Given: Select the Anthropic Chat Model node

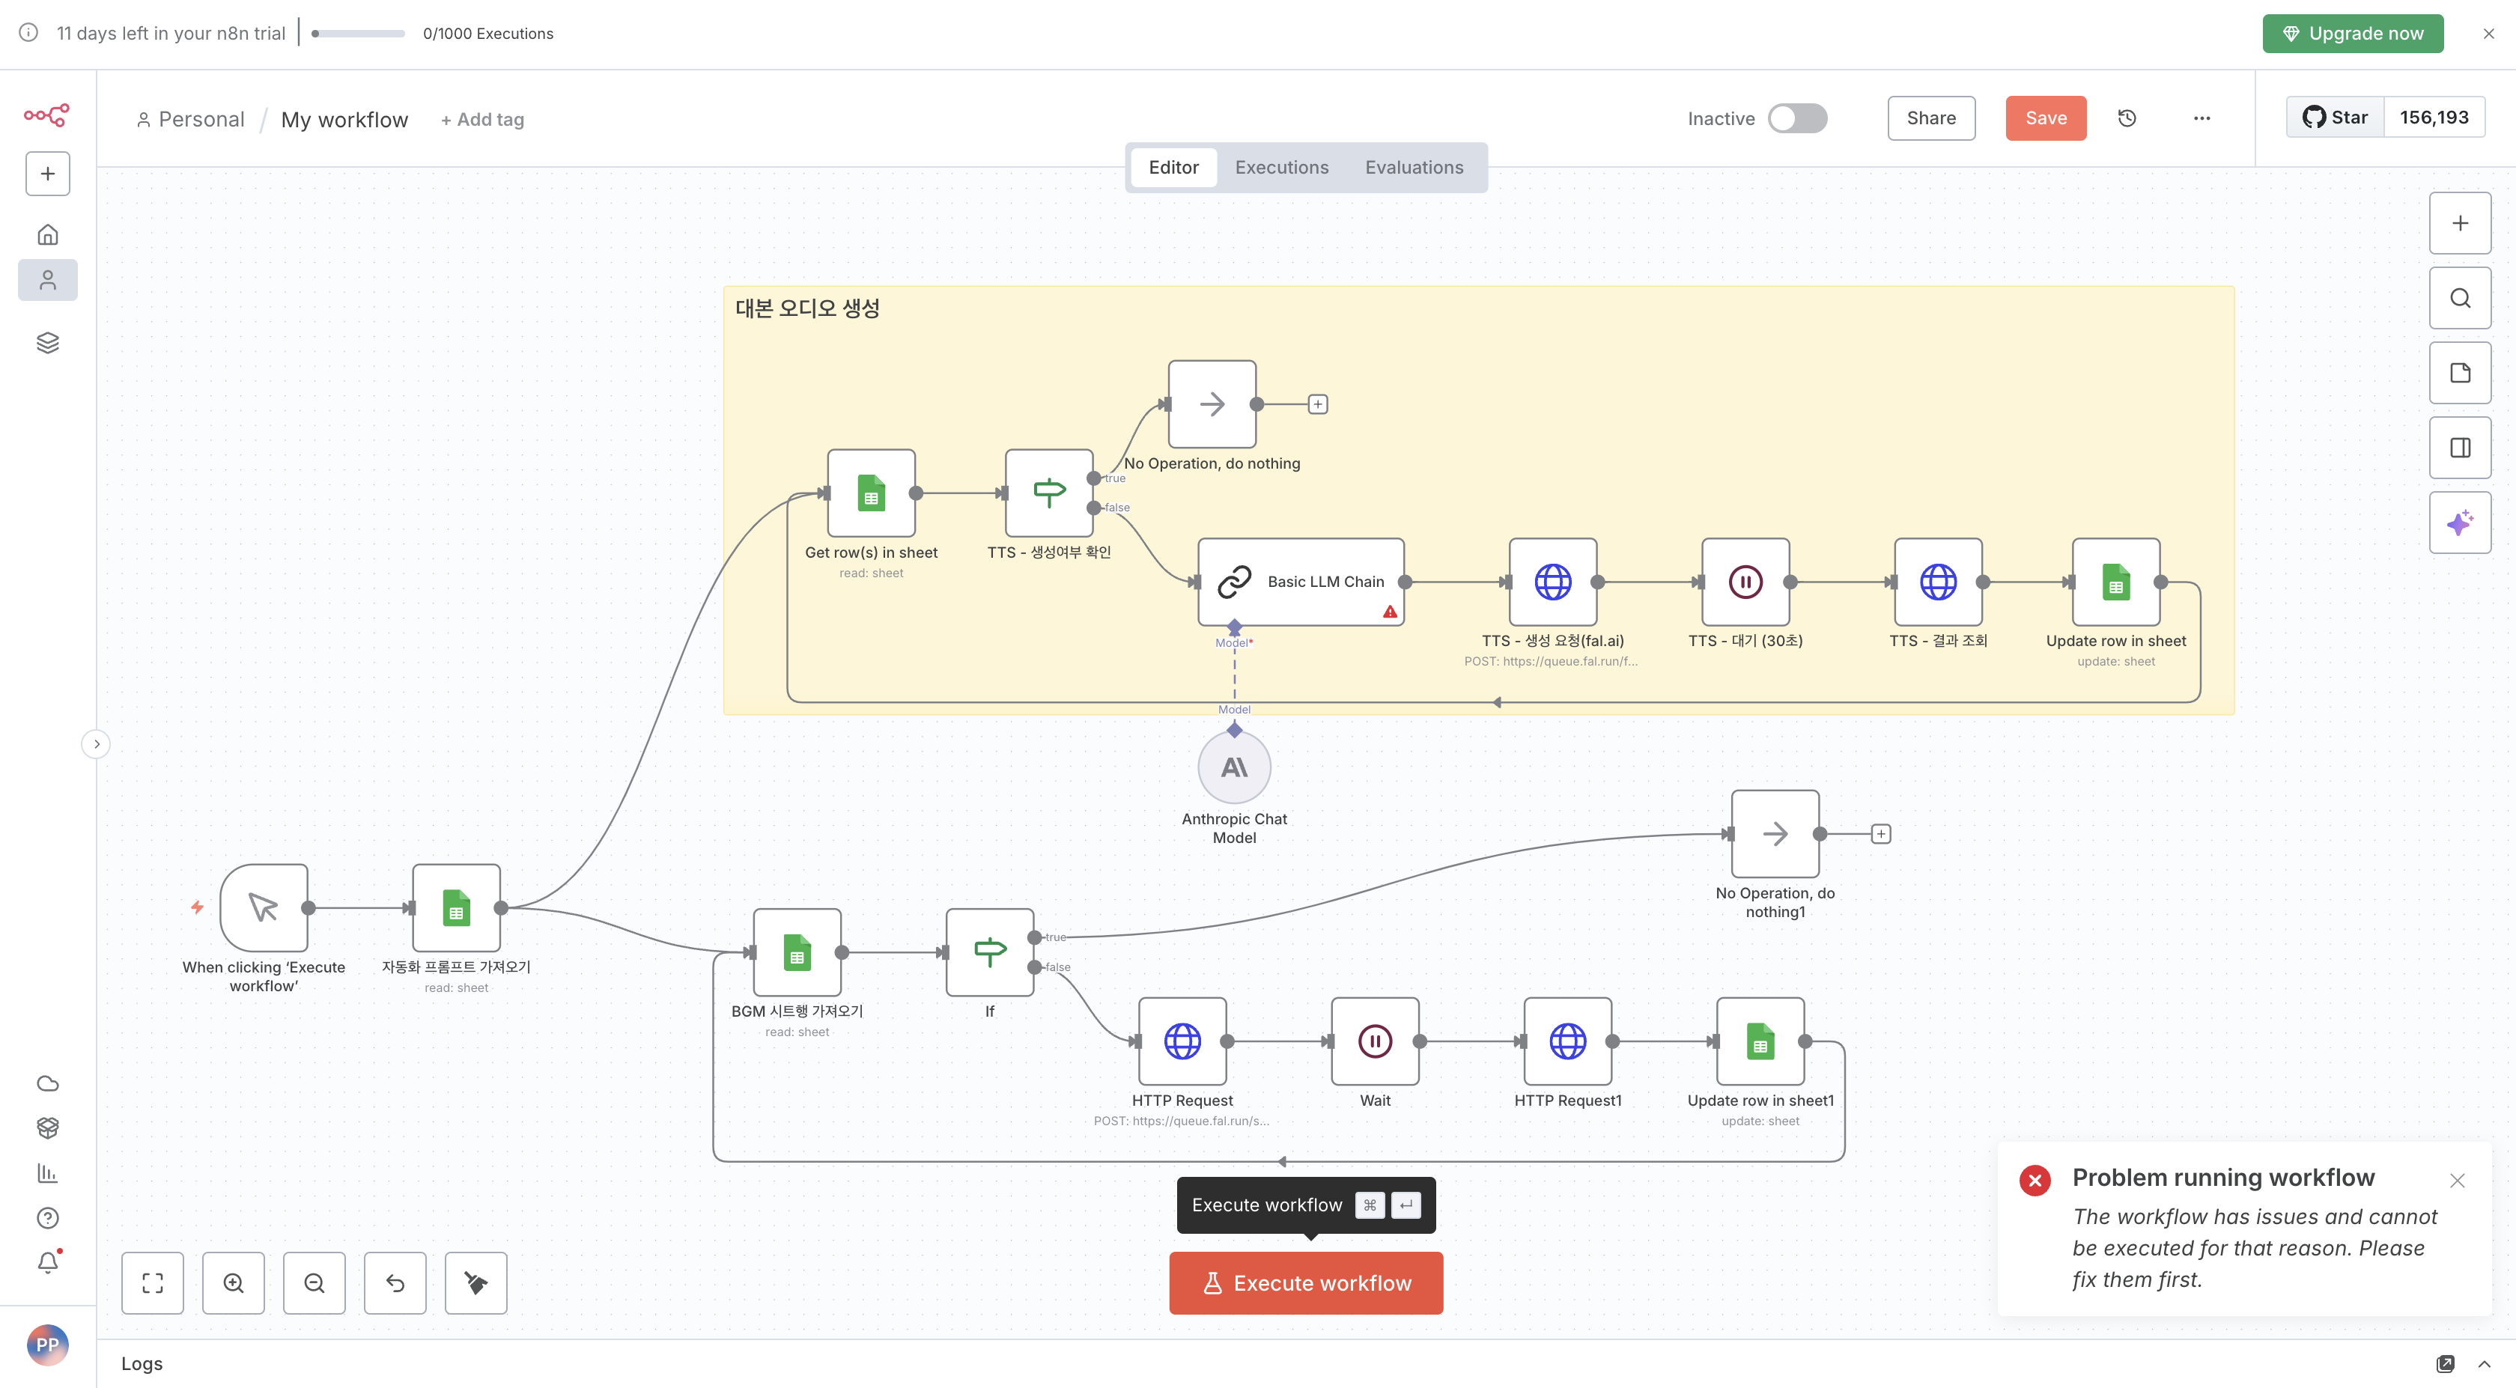Looking at the screenshot, I should [x=1233, y=768].
